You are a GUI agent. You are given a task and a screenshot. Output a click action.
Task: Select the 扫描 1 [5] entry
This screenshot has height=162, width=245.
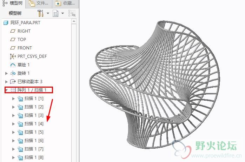coord(34,132)
